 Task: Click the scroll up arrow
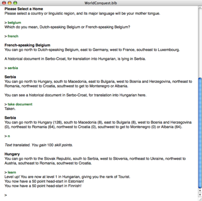[x=200, y=190]
